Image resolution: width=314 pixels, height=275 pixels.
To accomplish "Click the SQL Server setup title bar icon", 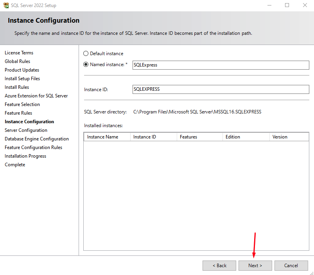I will tap(6, 5).
